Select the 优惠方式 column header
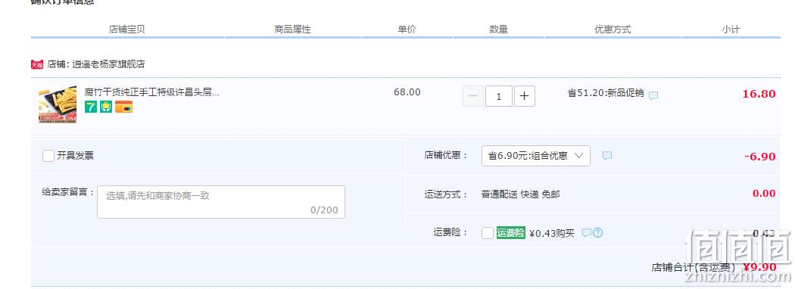The width and height of the screenshot is (798, 289). click(613, 29)
